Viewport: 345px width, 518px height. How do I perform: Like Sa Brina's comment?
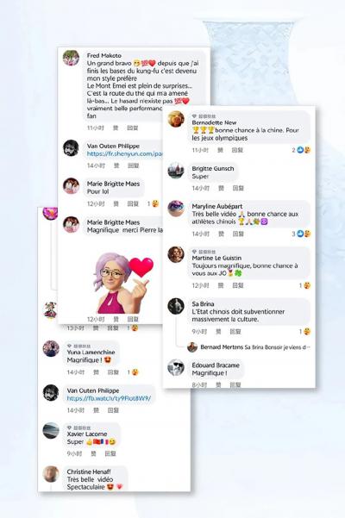(218, 331)
